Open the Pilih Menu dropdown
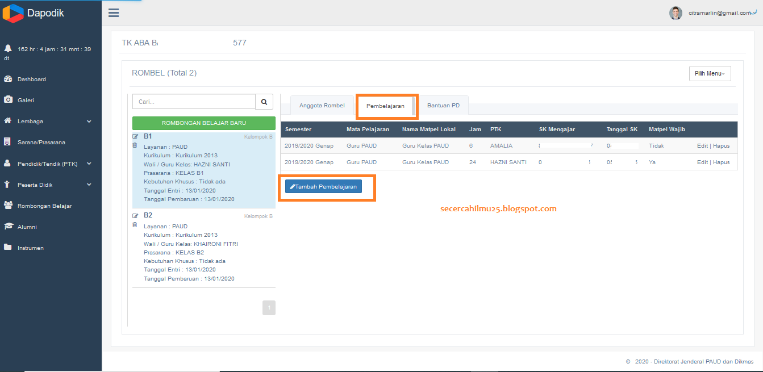Viewport: 763px width, 372px height. (710, 73)
